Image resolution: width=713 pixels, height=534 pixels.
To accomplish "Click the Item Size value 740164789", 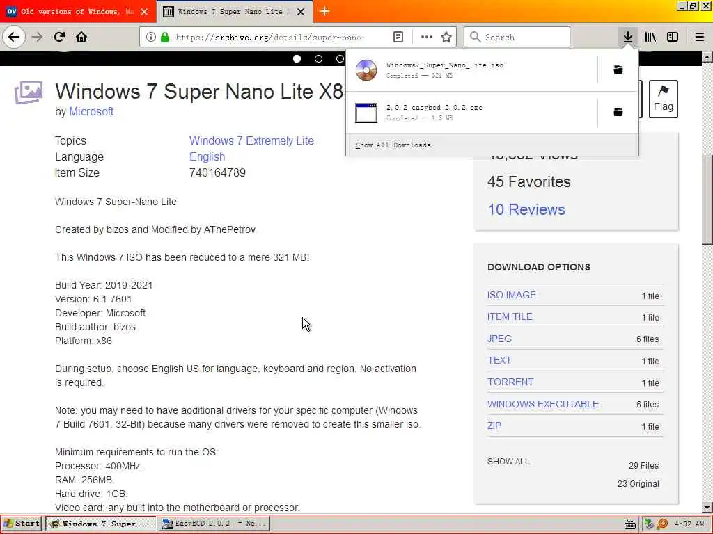I will (x=217, y=173).
